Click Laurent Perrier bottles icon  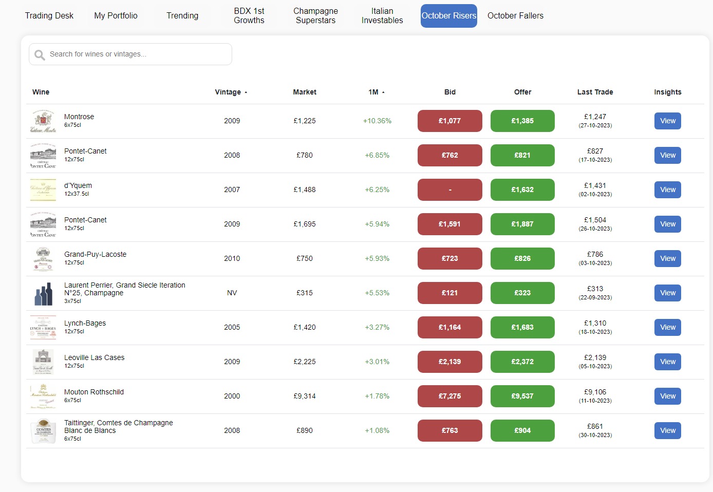pos(43,293)
